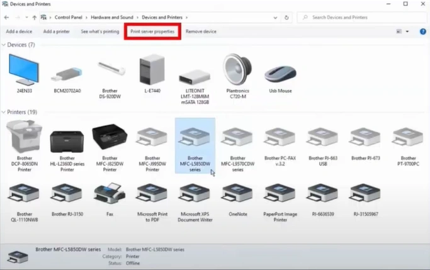Click Print server properties in toolbar
430x270 pixels.
[152, 31]
